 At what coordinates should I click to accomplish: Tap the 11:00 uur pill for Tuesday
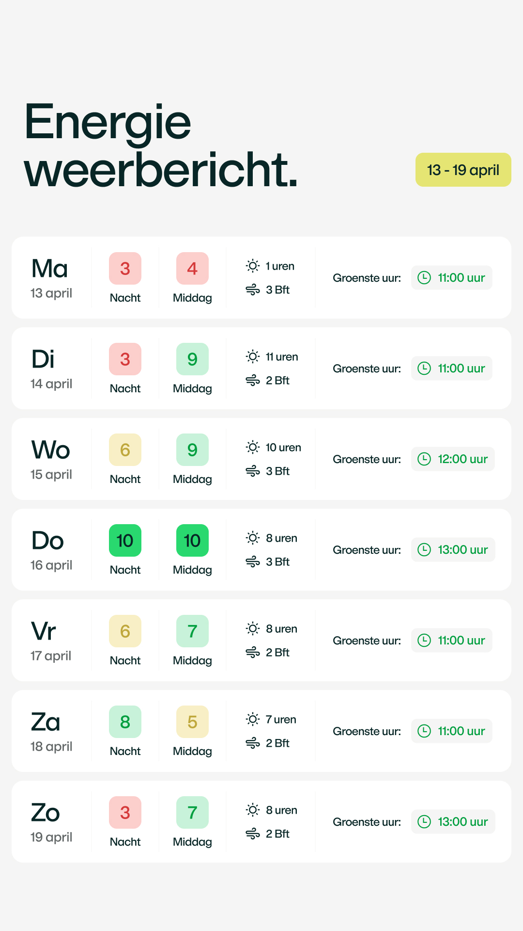[452, 368]
